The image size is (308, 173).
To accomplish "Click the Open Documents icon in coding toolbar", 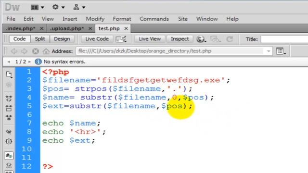I will point(9,74).
